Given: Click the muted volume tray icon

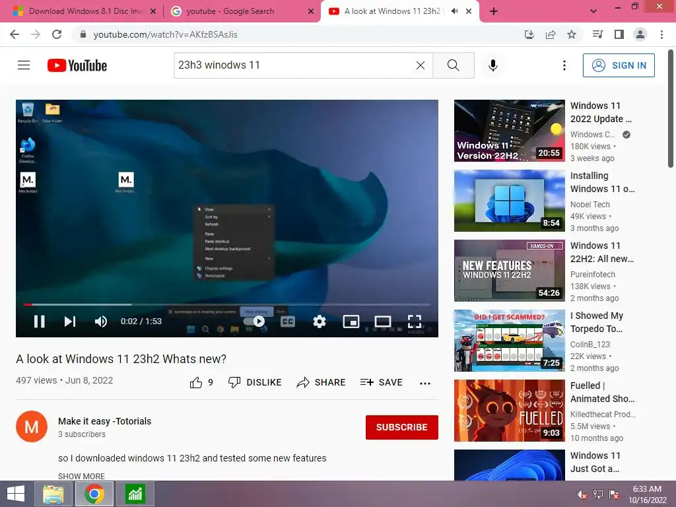Looking at the screenshot, I should 582,494.
